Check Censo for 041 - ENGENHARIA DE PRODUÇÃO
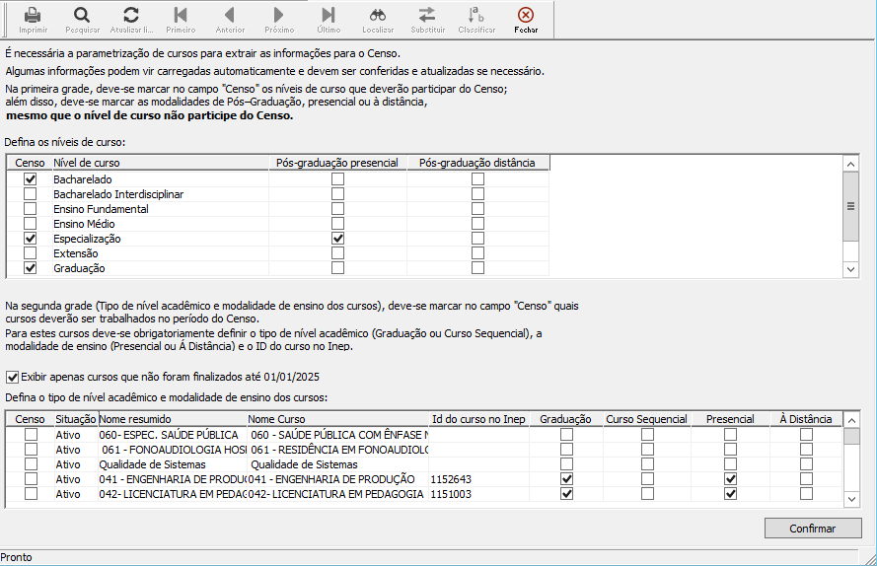Image resolution: width=877 pixels, height=566 pixels. click(32, 479)
